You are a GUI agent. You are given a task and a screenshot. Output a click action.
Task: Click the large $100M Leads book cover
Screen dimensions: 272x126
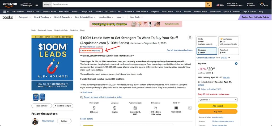pyautogui.click(x=52, y=63)
